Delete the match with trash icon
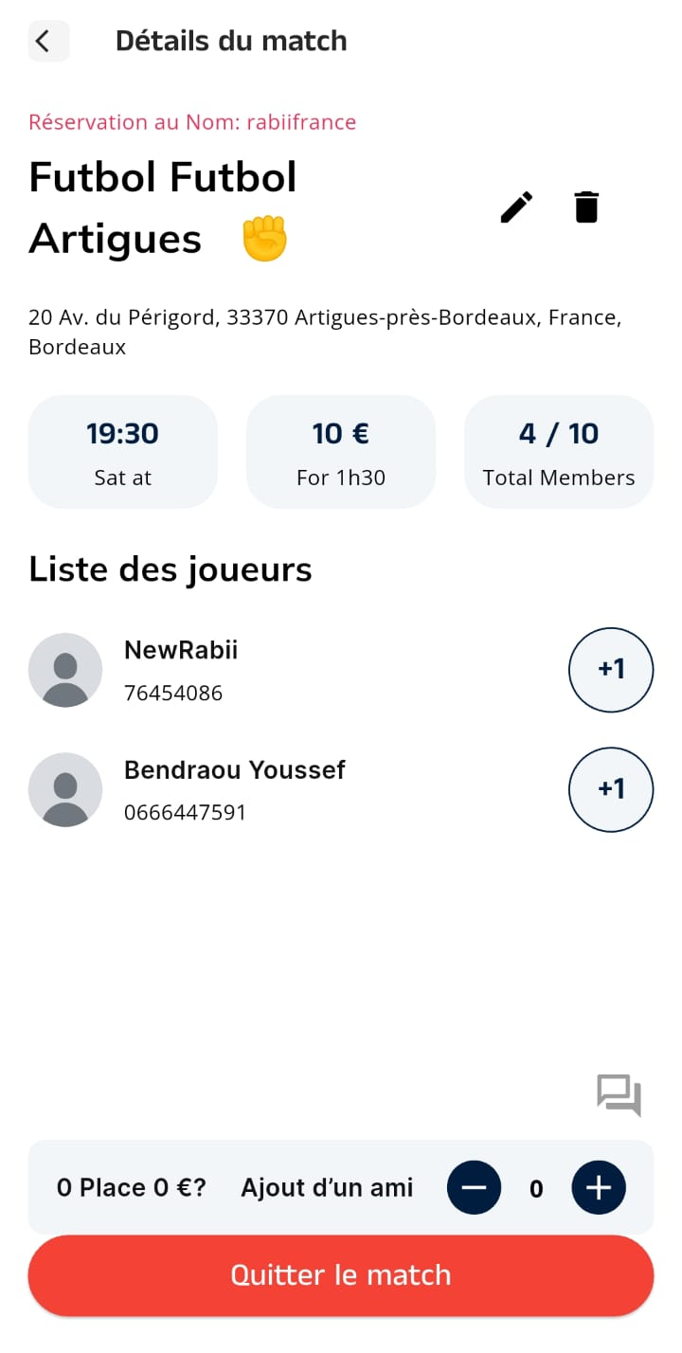The width and height of the screenshot is (682, 1353). (586, 207)
